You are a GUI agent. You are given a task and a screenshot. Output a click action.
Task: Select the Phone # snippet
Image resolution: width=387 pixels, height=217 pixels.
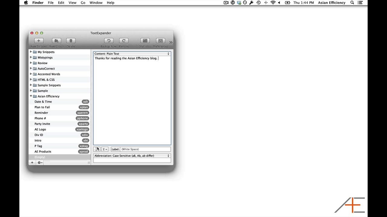60,118
